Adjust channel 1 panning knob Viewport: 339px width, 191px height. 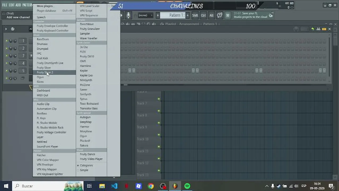coord(11,41)
